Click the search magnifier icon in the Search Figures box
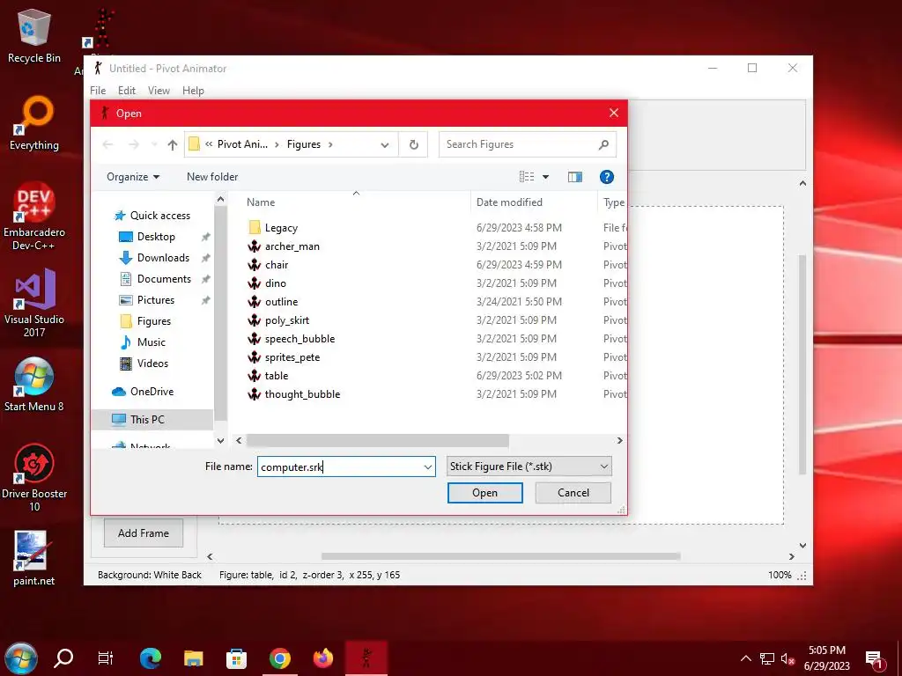902x676 pixels. [x=603, y=144]
